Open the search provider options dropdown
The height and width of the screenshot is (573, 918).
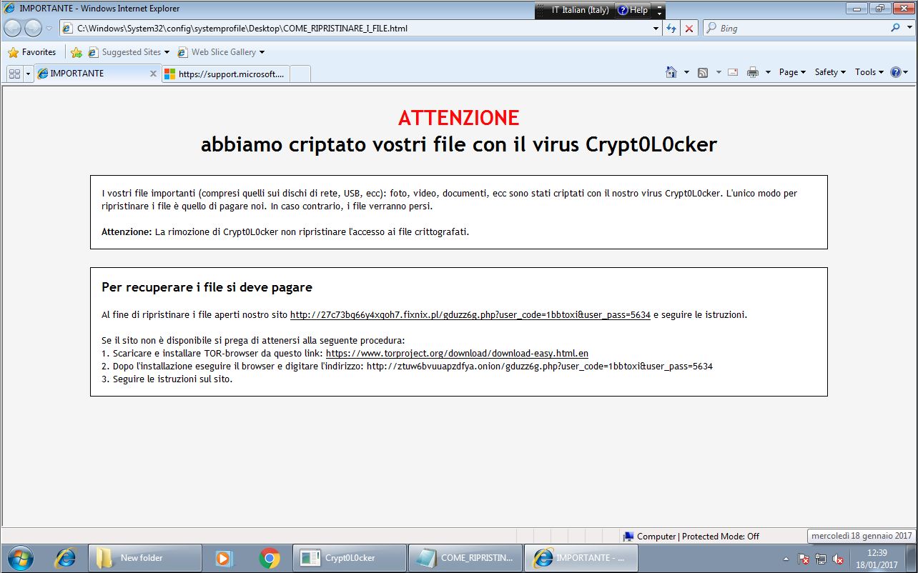[909, 29]
